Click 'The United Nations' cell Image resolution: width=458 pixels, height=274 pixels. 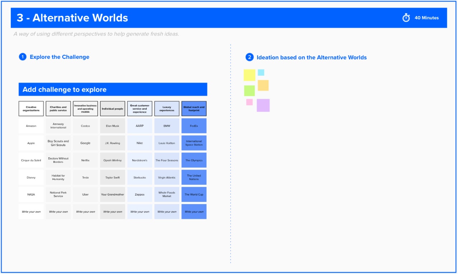(194, 178)
